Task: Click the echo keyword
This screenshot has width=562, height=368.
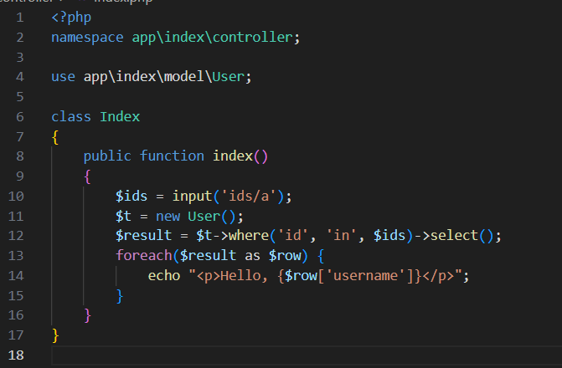Action: [164, 276]
